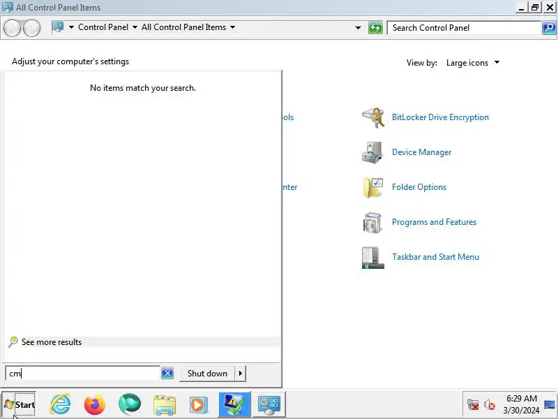This screenshot has width=558, height=419.
Task: Open the address bar history dropdown
Action: point(358,27)
